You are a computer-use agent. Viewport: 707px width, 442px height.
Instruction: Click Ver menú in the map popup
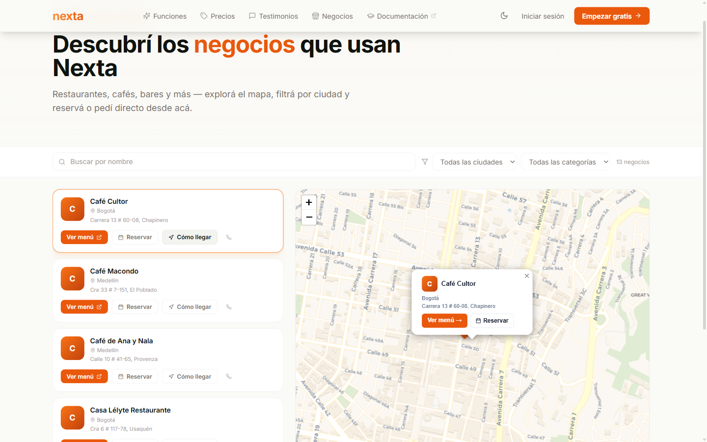tap(444, 320)
